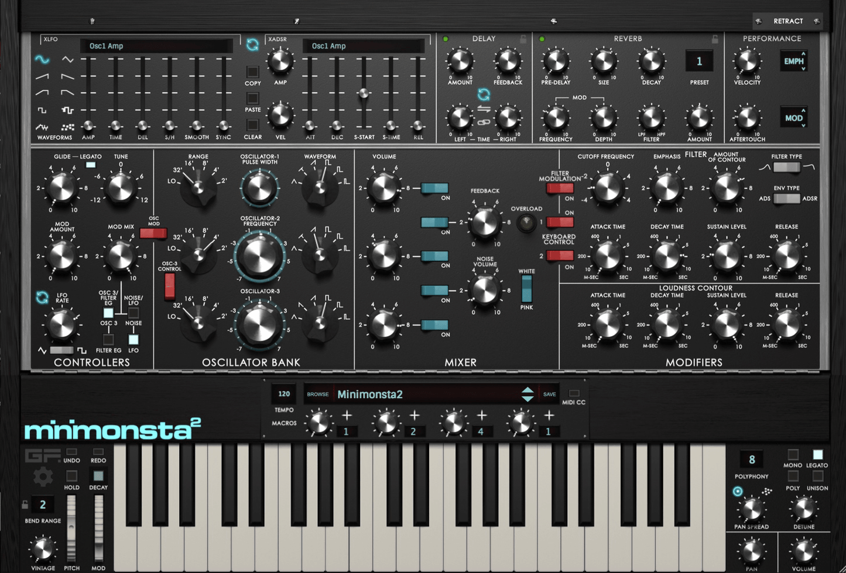
Task: Toggle the Decay checkbox
Action: pos(98,476)
